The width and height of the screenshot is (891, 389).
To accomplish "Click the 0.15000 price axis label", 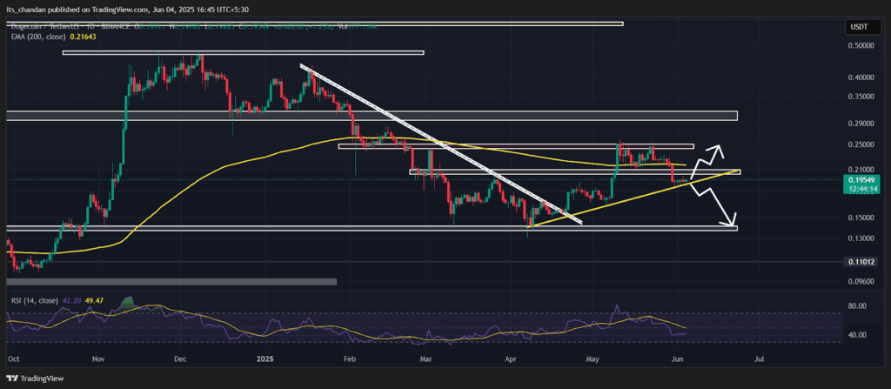I will pyautogui.click(x=861, y=218).
